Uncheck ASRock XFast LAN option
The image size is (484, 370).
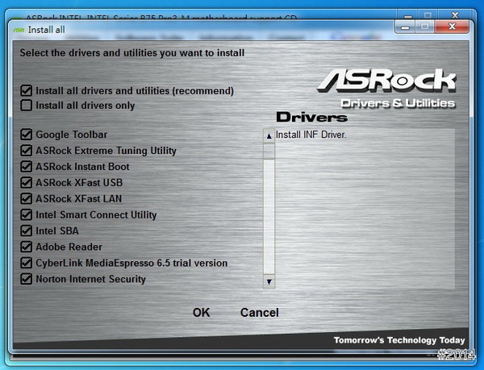pyautogui.click(x=27, y=199)
